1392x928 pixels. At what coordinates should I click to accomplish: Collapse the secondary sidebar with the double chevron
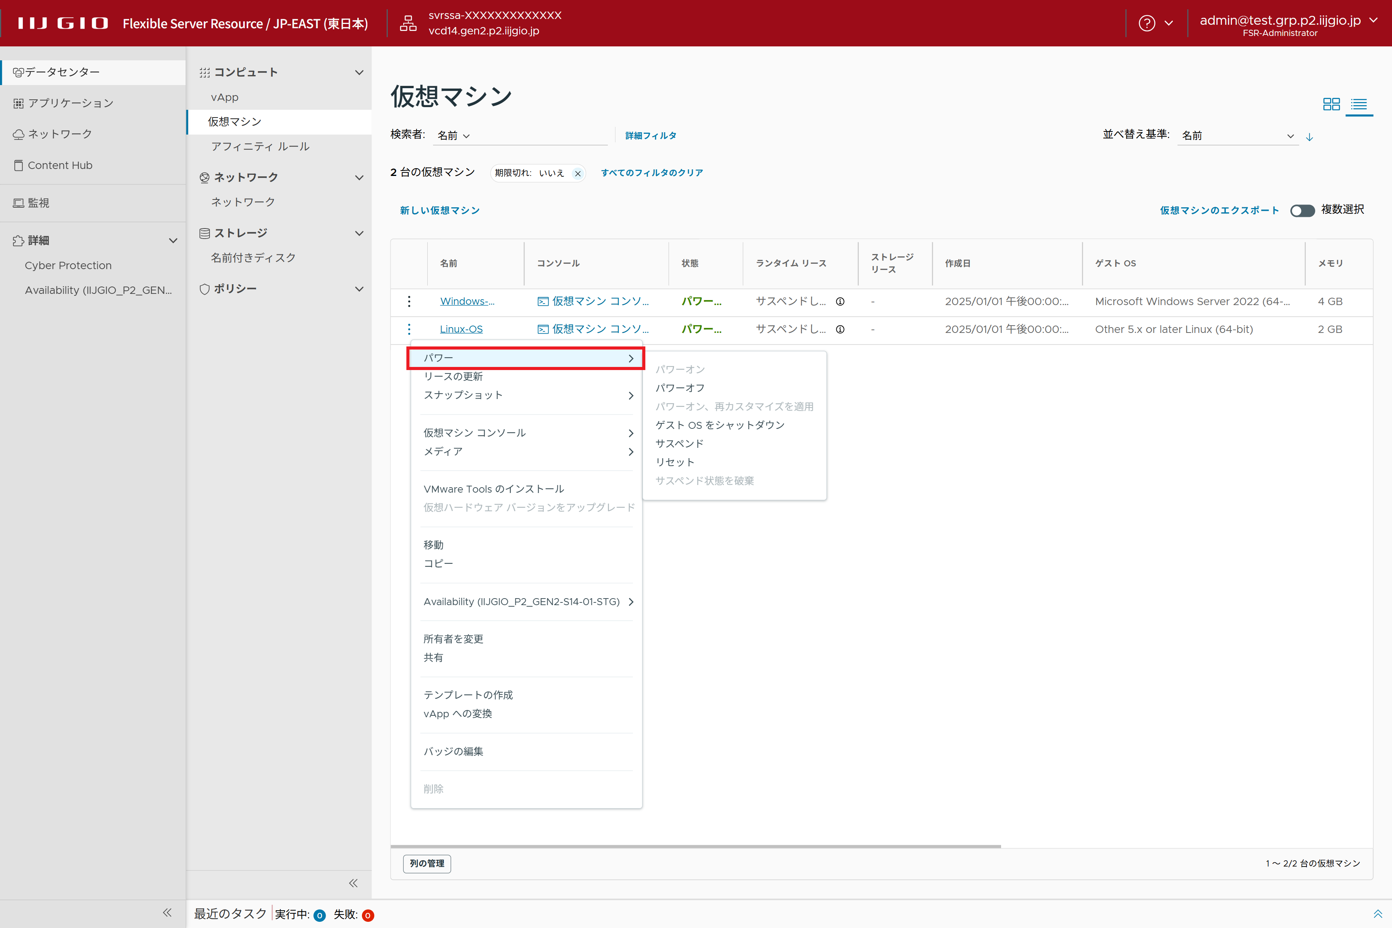coord(353,883)
